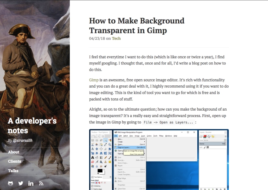The height and width of the screenshot is (190, 268).
Task: Select the Move tool in GIMP toolbox
Action: pos(97,149)
